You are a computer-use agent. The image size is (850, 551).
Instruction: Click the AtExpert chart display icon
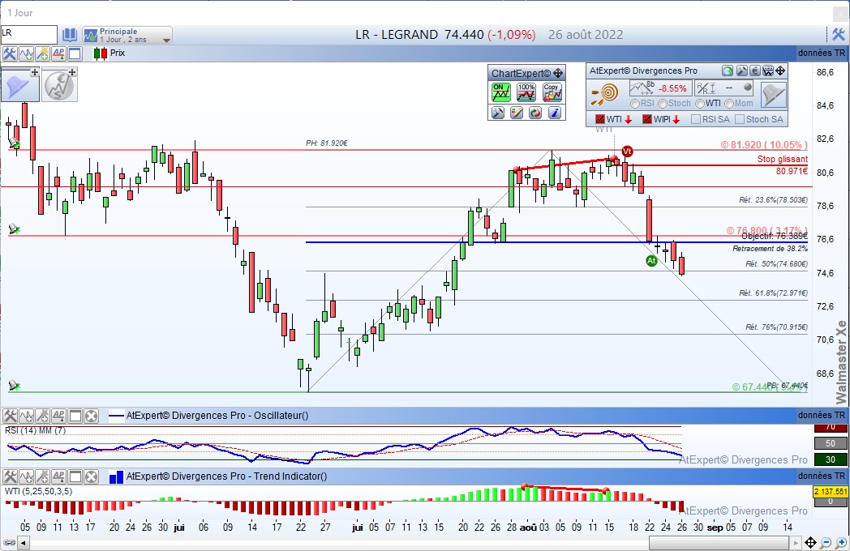point(768,70)
